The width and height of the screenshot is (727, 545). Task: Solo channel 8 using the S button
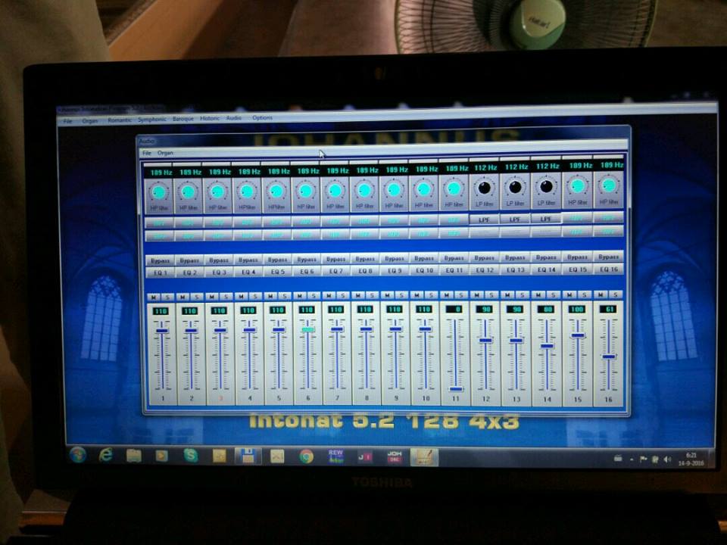tap(372, 296)
